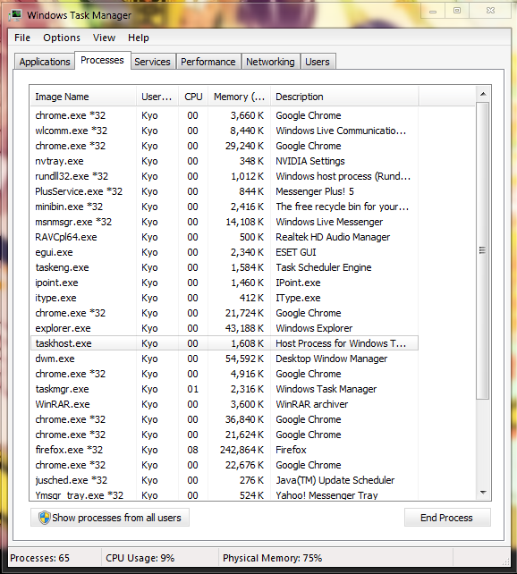Open the View menu
This screenshot has height=574, width=517.
104,38
